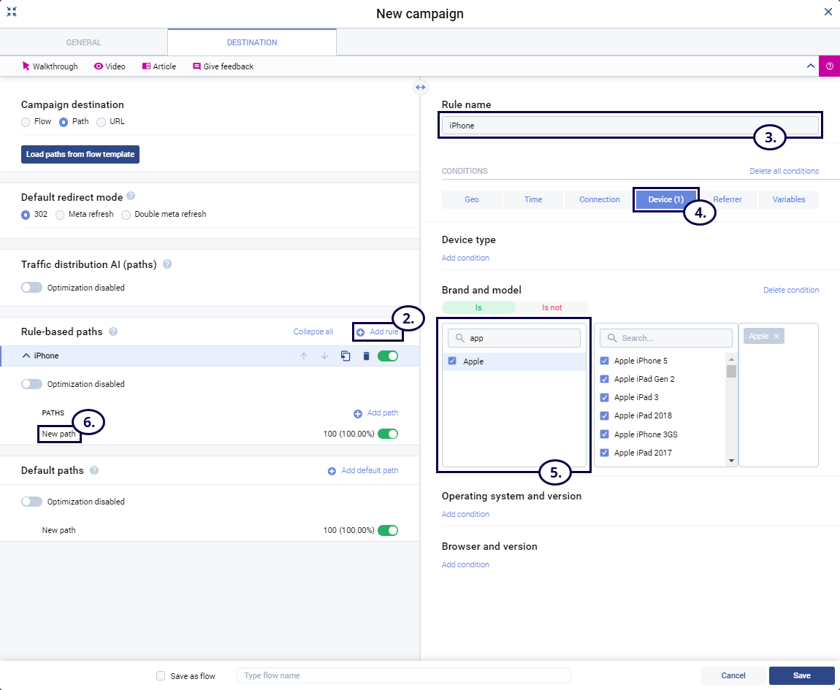The image size is (840, 690).
Task: Click Load paths from flow template button
Action: click(80, 155)
